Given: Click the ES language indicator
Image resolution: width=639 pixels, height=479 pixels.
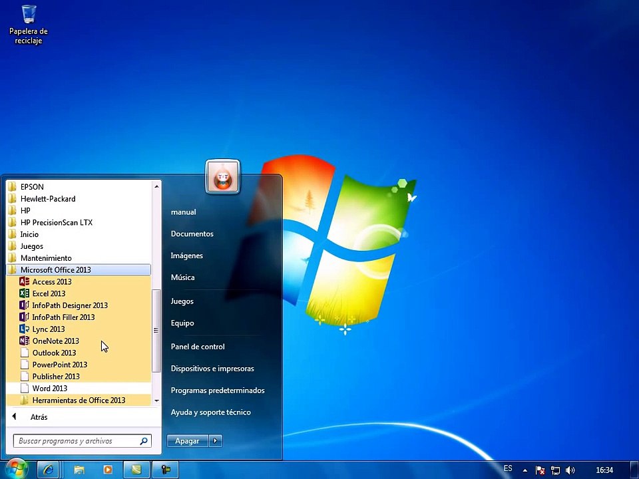Looking at the screenshot, I should (x=508, y=468).
